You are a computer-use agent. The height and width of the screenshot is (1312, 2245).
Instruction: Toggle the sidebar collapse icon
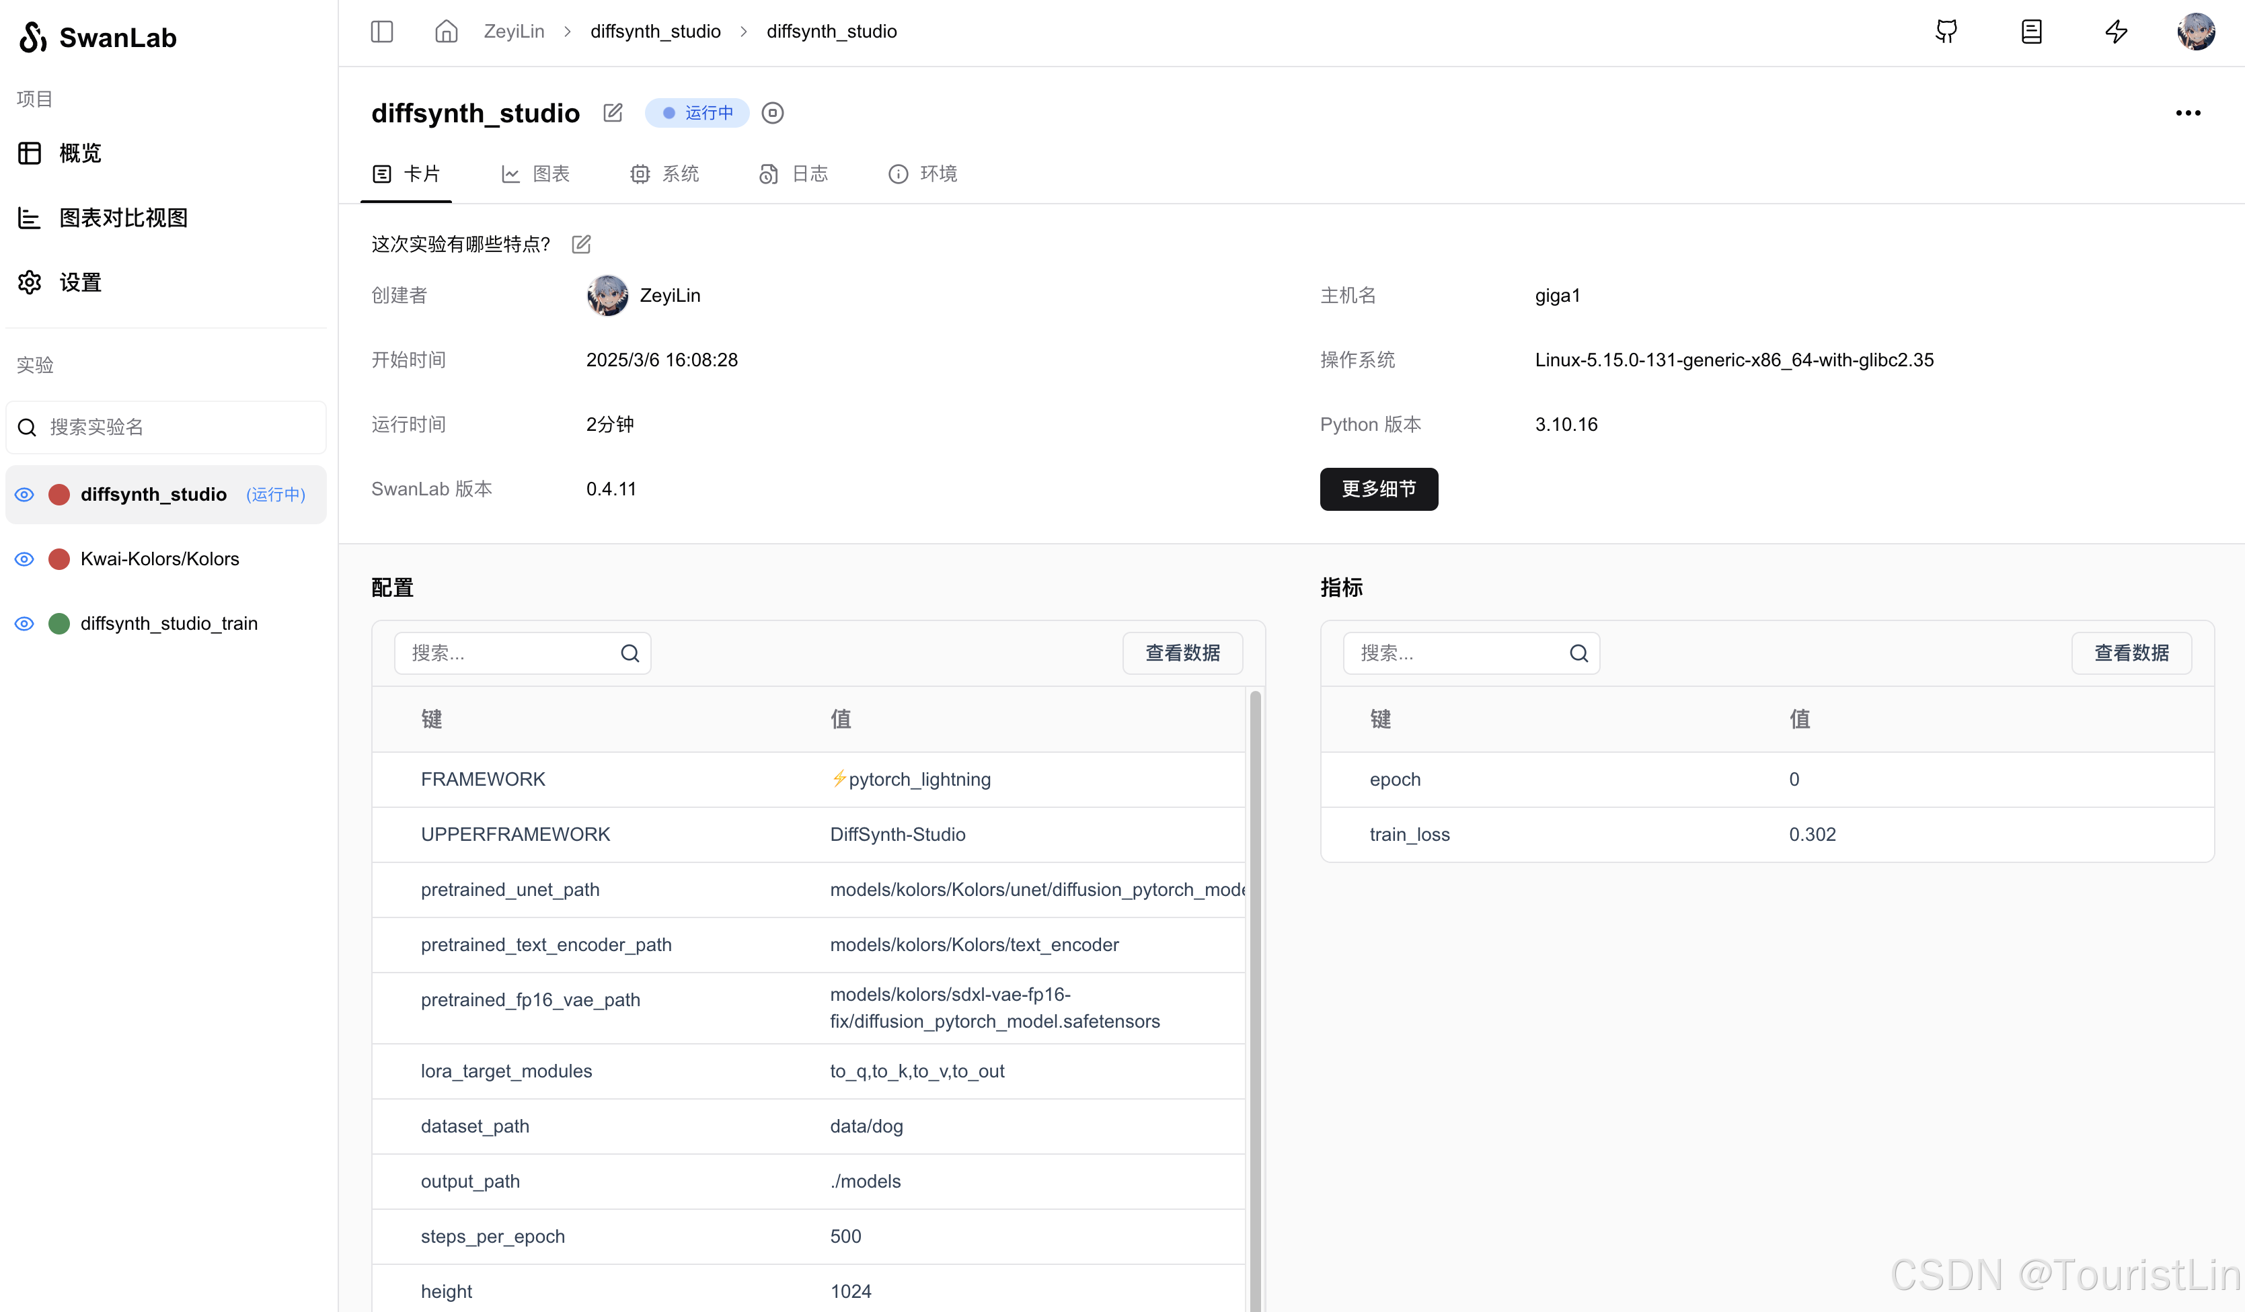pos(381,32)
